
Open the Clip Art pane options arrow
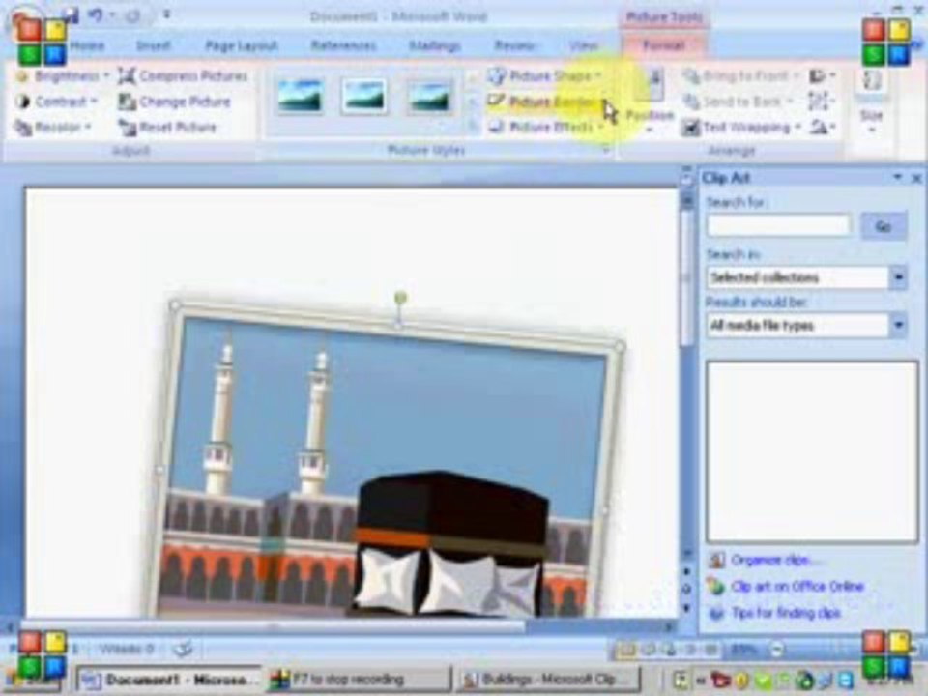click(x=898, y=178)
